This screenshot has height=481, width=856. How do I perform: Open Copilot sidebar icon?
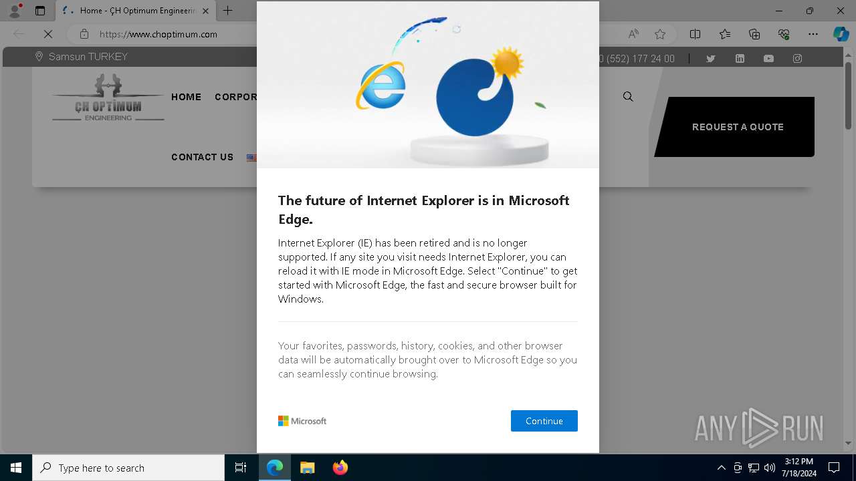[841, 34]
